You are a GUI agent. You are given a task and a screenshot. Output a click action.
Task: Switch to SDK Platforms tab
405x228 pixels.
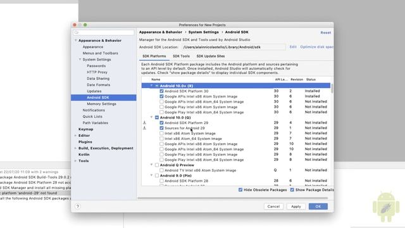click(154, 56)
